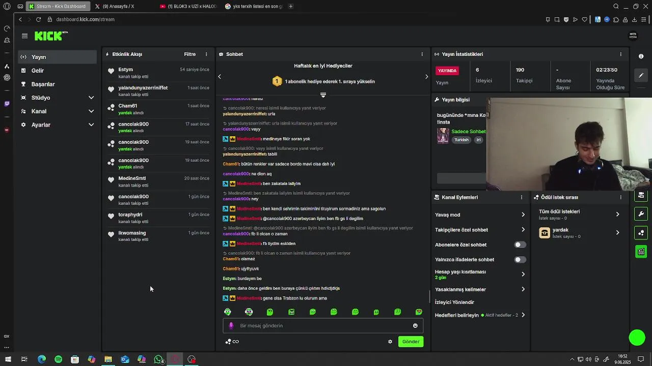Insert the last green emote with heart eyes
Viewport: 652px width, 366px height.
419,312
